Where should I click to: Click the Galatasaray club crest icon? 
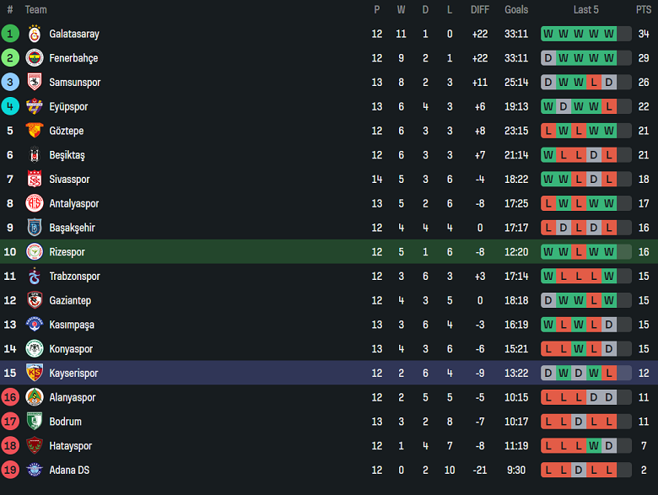point(35,35)
